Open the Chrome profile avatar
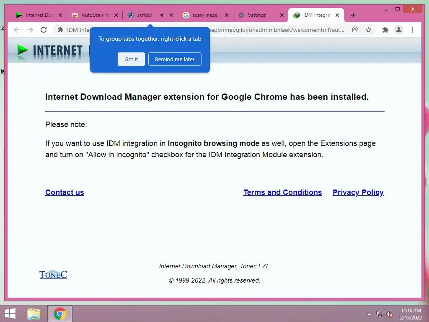429x322 pixels. tap(399, 30)
